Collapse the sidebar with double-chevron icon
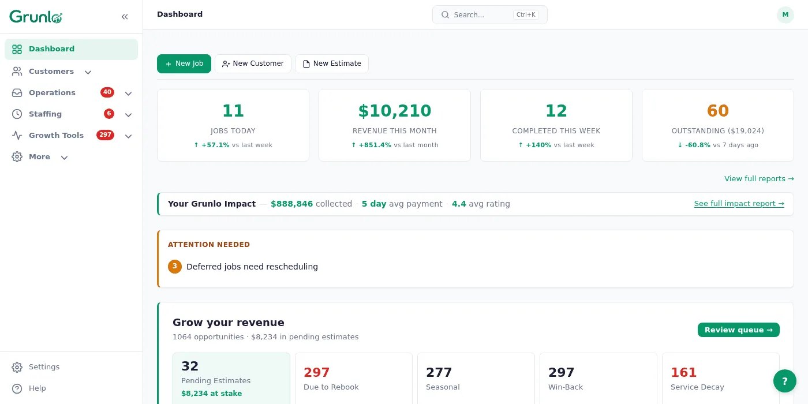 [125, 17]
